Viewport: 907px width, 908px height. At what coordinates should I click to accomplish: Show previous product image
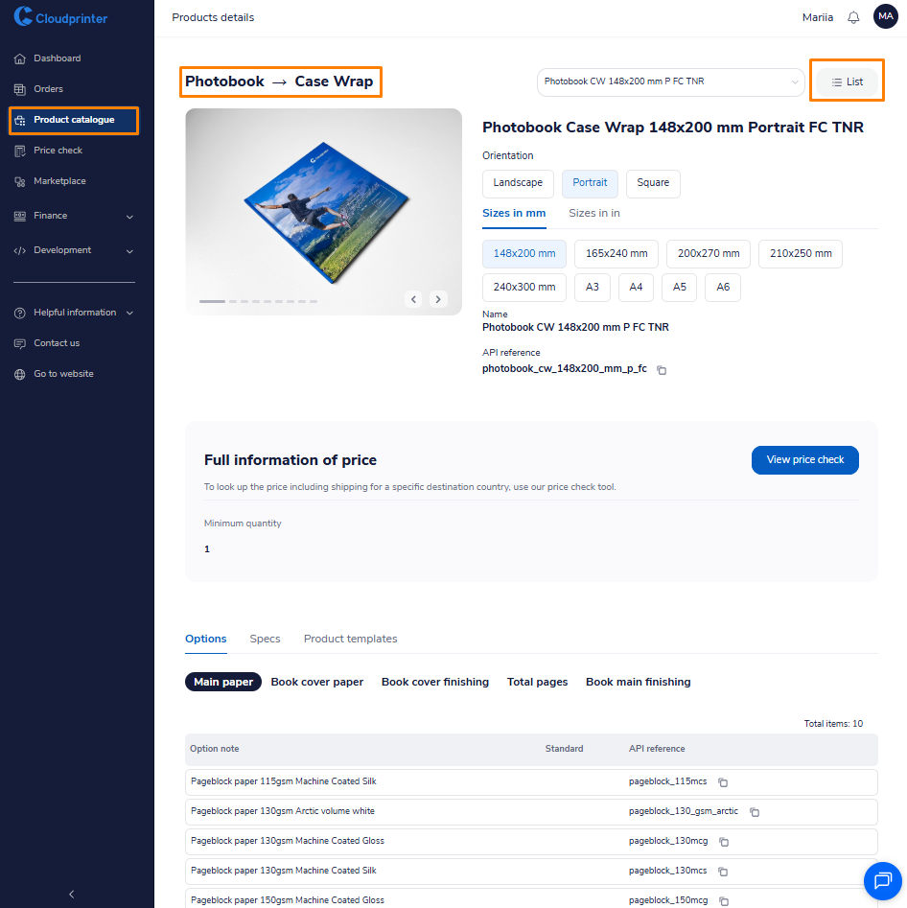click(413, 299)
